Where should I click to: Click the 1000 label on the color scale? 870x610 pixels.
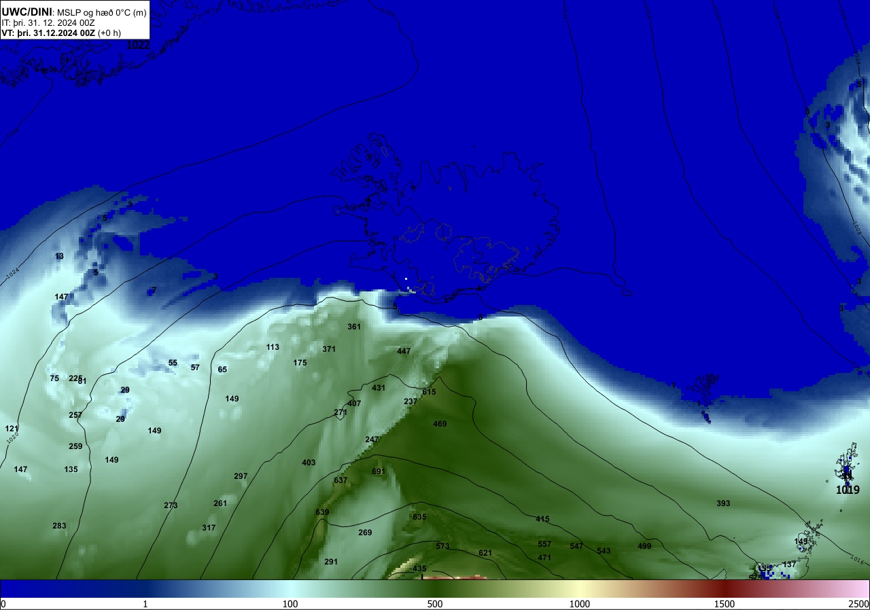[x=580, y=604]
